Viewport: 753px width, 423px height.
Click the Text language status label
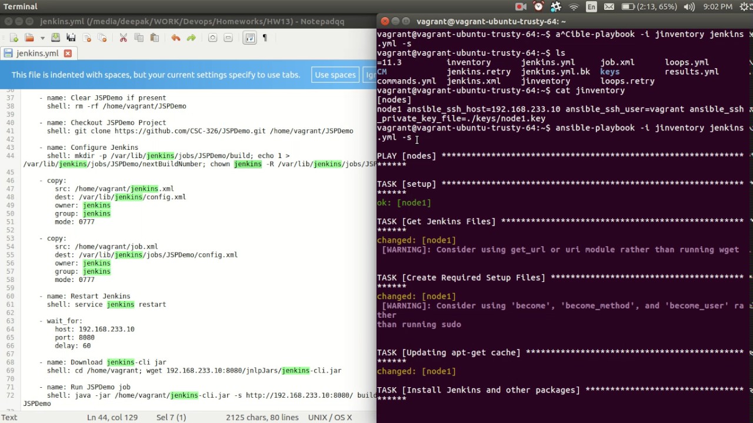coord(9,417)
